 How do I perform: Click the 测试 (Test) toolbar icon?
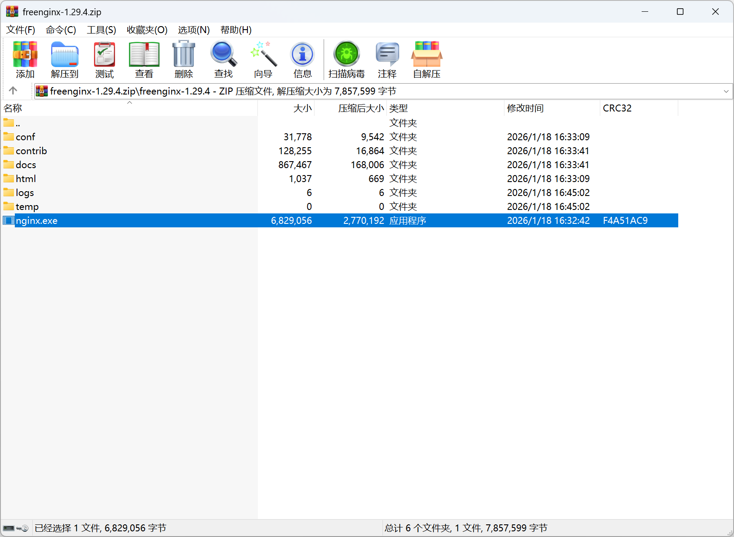coord(105,54)
